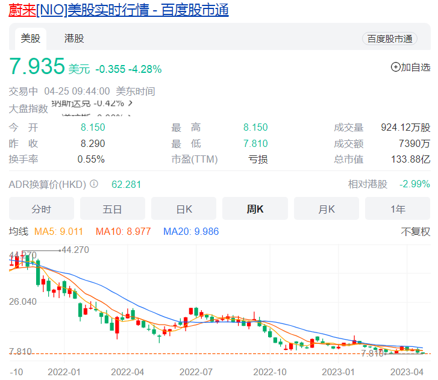
Task: Click the ADR price value 62.281
Action: (127, 184)
